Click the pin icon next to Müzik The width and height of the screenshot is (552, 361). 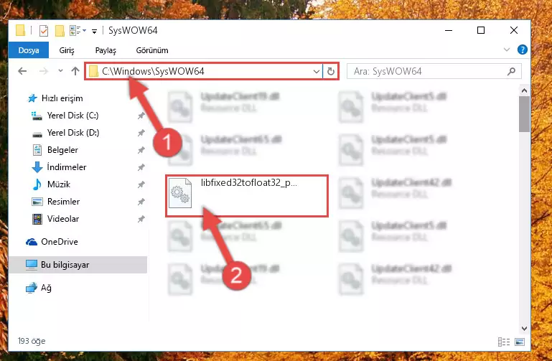[x=141, y=184]
